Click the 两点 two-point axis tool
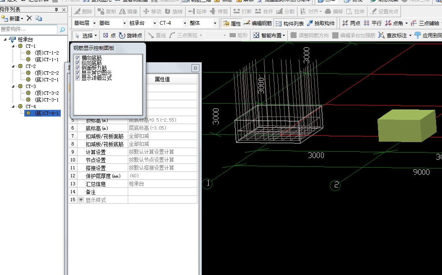 [351, 23]
